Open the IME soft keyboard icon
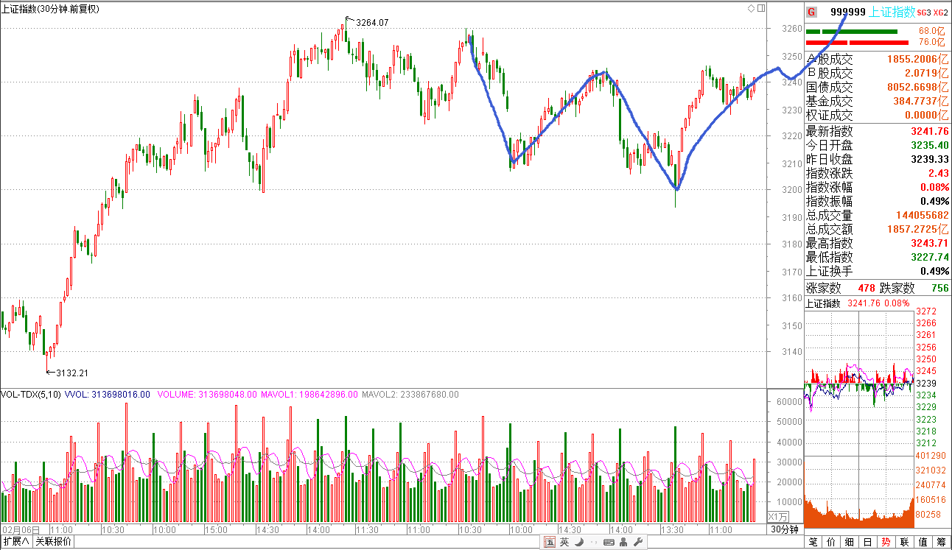The height and width of the screenshot is (550, 952). pos(609,543)
